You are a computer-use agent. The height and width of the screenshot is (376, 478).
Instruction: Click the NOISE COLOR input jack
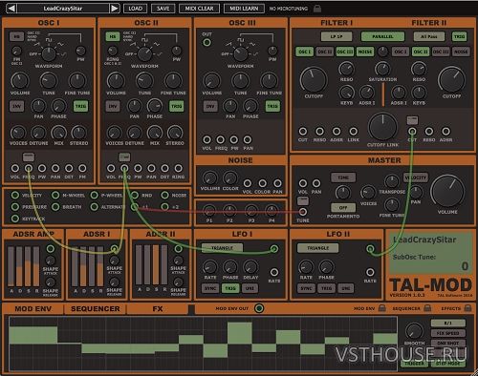pyautogui.click(x=262, y=183)
